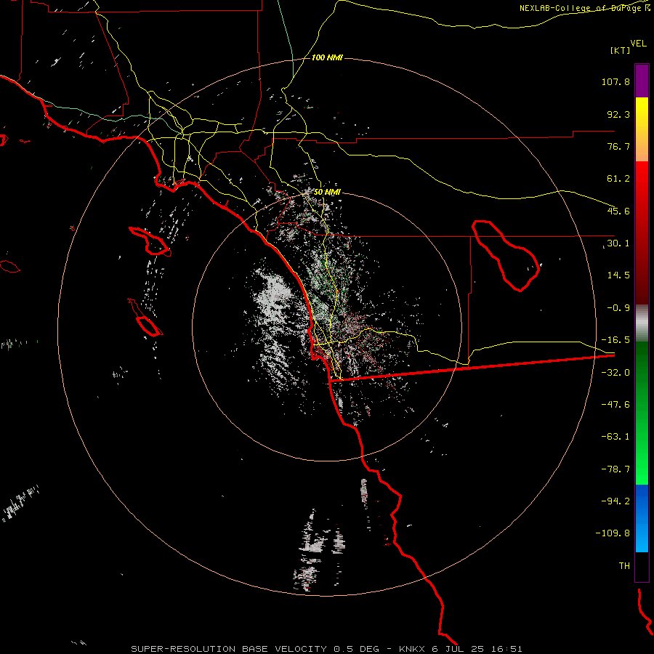This screenshot has height=654, width=654.
Task: Select the -16.5 velocity scale value
Action: (615, 340)
